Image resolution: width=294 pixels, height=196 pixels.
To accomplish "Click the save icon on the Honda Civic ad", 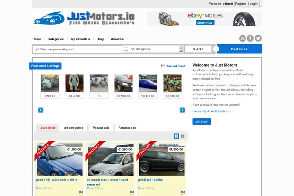I will coord(80,193).
